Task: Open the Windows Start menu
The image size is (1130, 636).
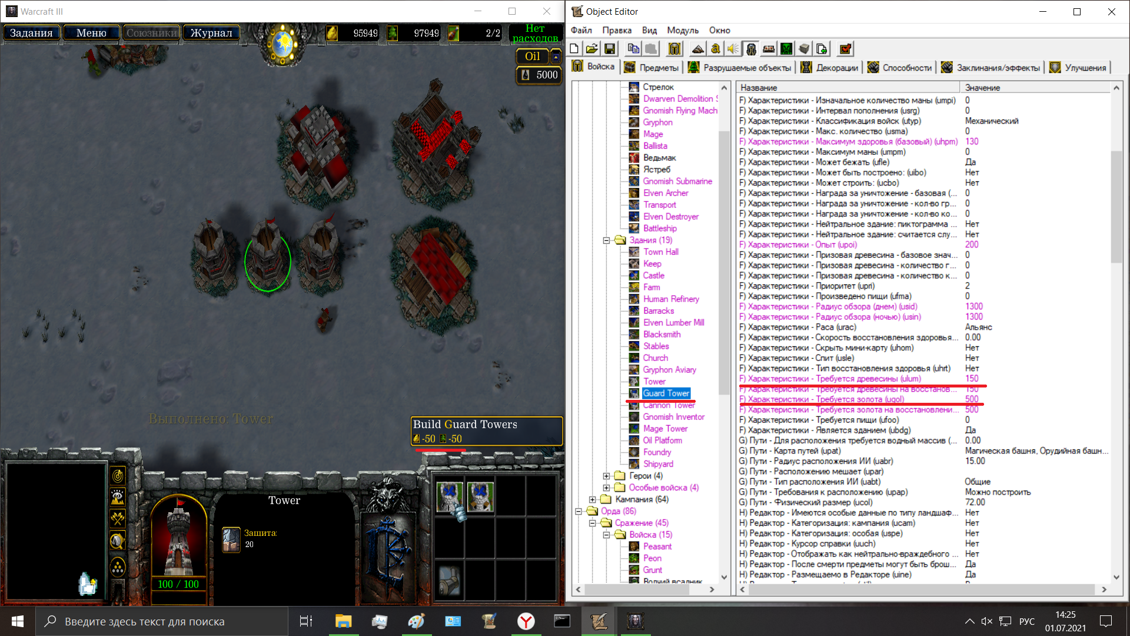Action: (18, 621)
